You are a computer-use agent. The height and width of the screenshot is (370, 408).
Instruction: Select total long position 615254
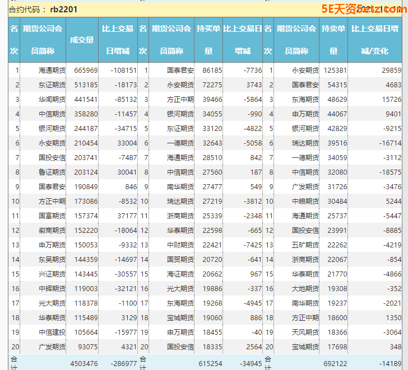[210, 363]
